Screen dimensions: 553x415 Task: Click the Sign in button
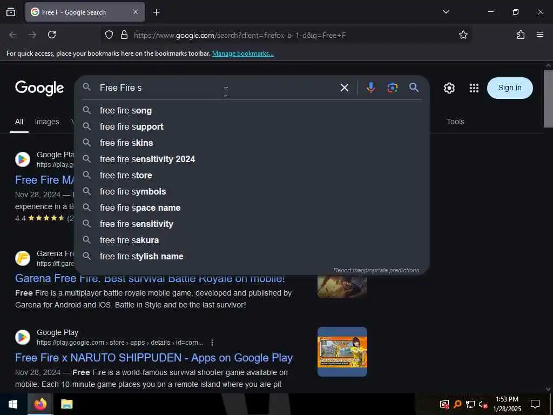(x=510, y=88)
